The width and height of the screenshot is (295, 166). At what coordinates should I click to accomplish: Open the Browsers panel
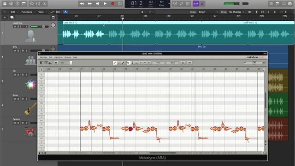point(290,4)
